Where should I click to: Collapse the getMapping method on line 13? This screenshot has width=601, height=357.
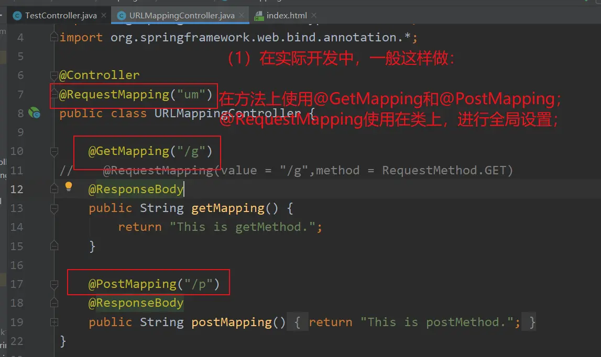(54, 208)
